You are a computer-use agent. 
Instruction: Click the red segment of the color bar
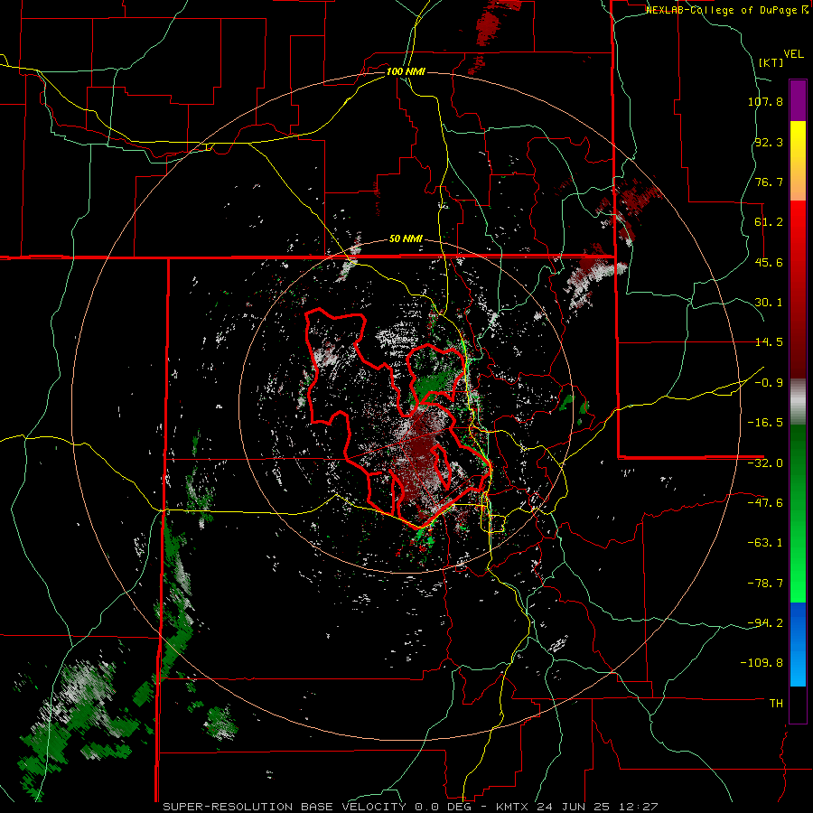tap(798, 289)
